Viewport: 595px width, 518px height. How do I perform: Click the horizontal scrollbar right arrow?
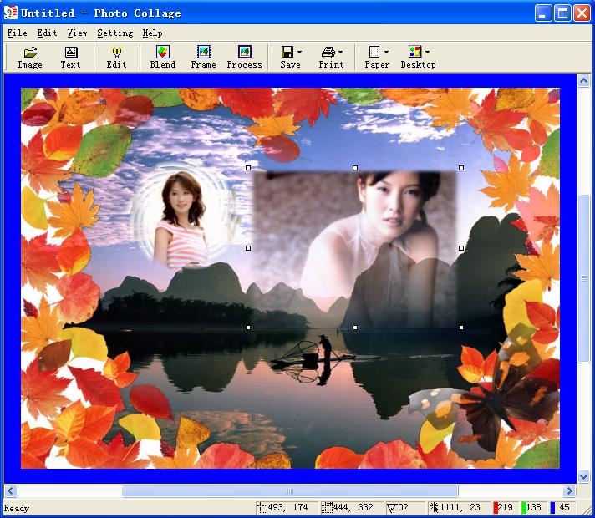(x=569, y=490)
